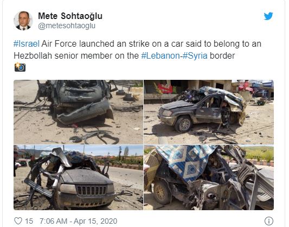289x227 pixels.
Task: Click the Twitter bird logo icon
Action: (x=268, y=16)
